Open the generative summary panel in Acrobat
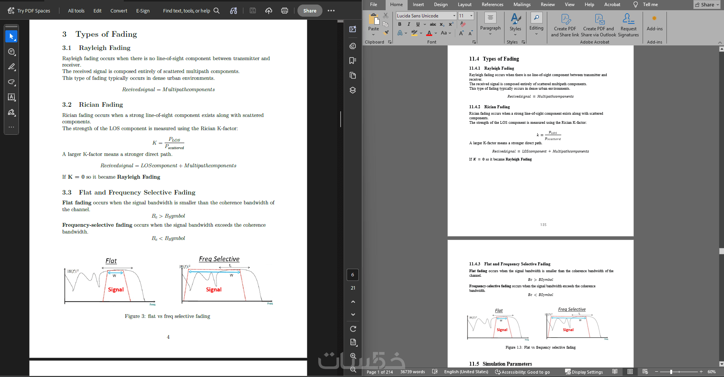 click(x=353, y=29)
